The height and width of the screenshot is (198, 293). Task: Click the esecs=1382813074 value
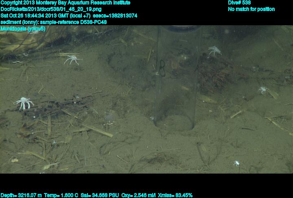115,15
